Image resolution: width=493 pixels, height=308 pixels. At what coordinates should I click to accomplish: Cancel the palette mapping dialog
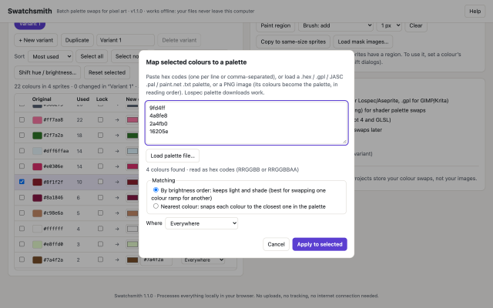(276, 244)
